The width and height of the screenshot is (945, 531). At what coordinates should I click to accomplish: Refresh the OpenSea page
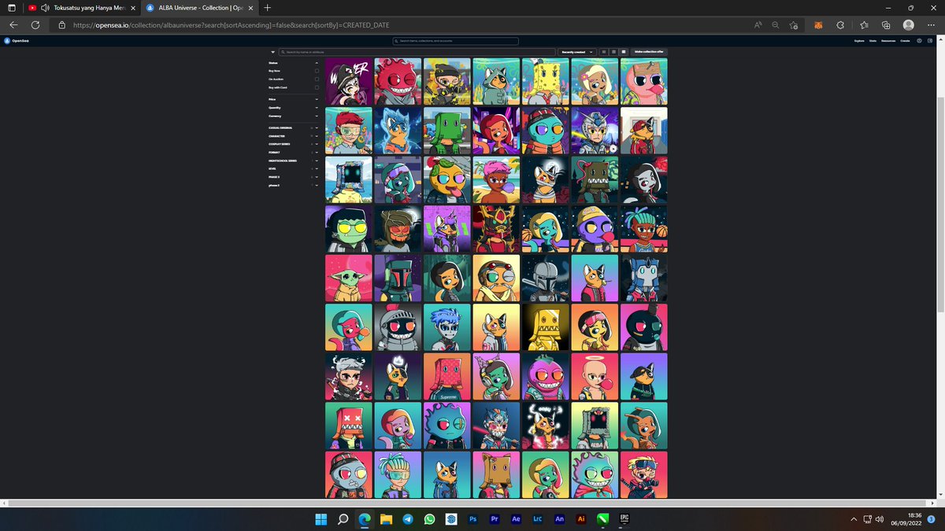[x=35, y=25]
